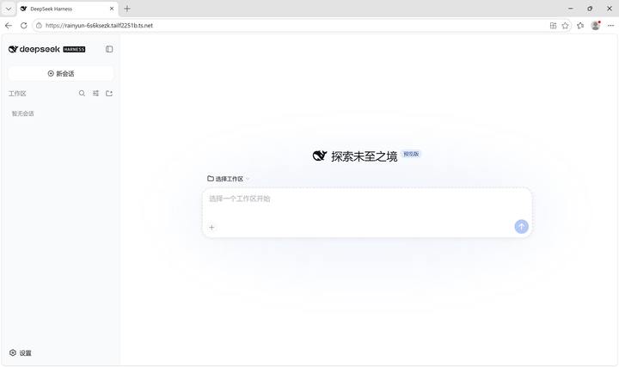The image size is (619, 367).
Task: Search workspaces with the magnifier icon
Action: pos(82,94)
